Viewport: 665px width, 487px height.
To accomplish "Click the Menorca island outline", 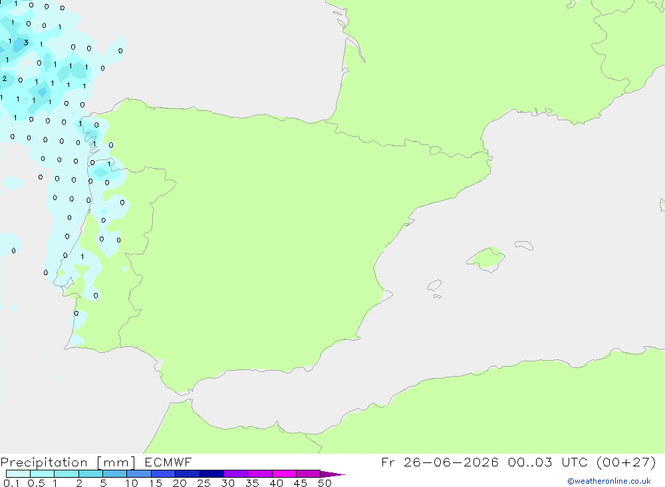I will (524, 245).
